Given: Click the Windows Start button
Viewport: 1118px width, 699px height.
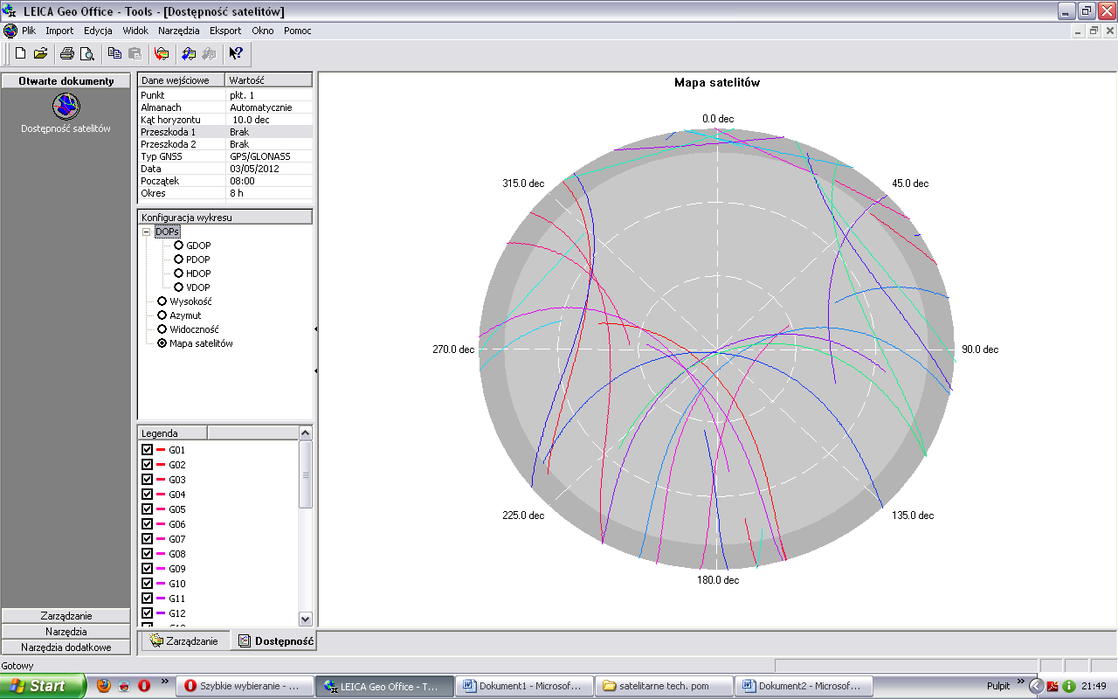Looking at the screenshot, I should point(43,686).
